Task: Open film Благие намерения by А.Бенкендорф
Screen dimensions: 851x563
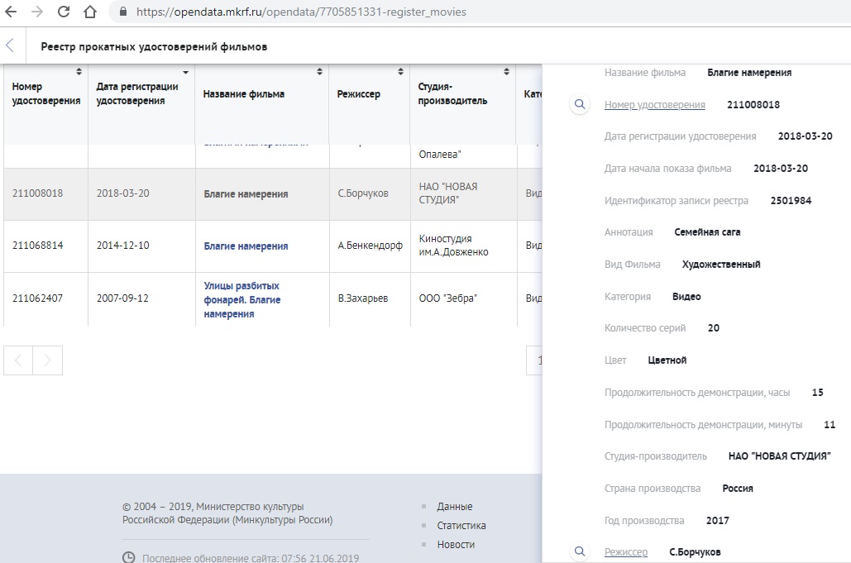Action: (x=246, y=246)
